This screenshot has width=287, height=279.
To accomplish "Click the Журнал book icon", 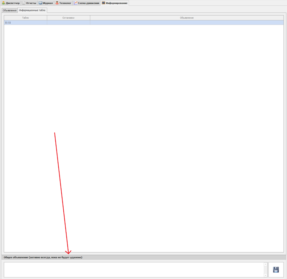I will coord(40,3).
